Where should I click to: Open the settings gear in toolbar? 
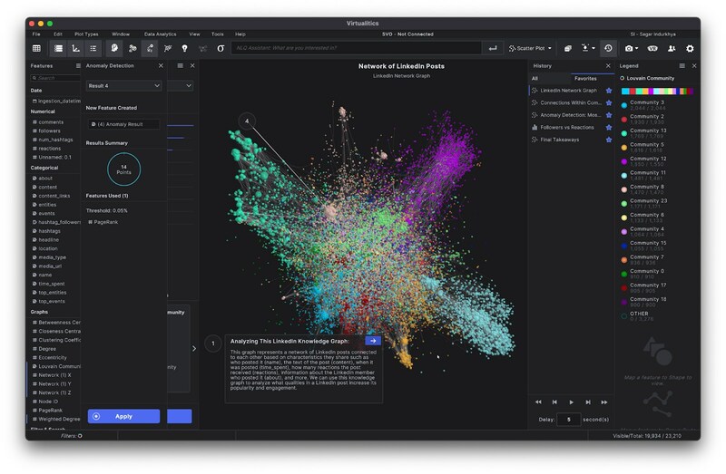690,48
